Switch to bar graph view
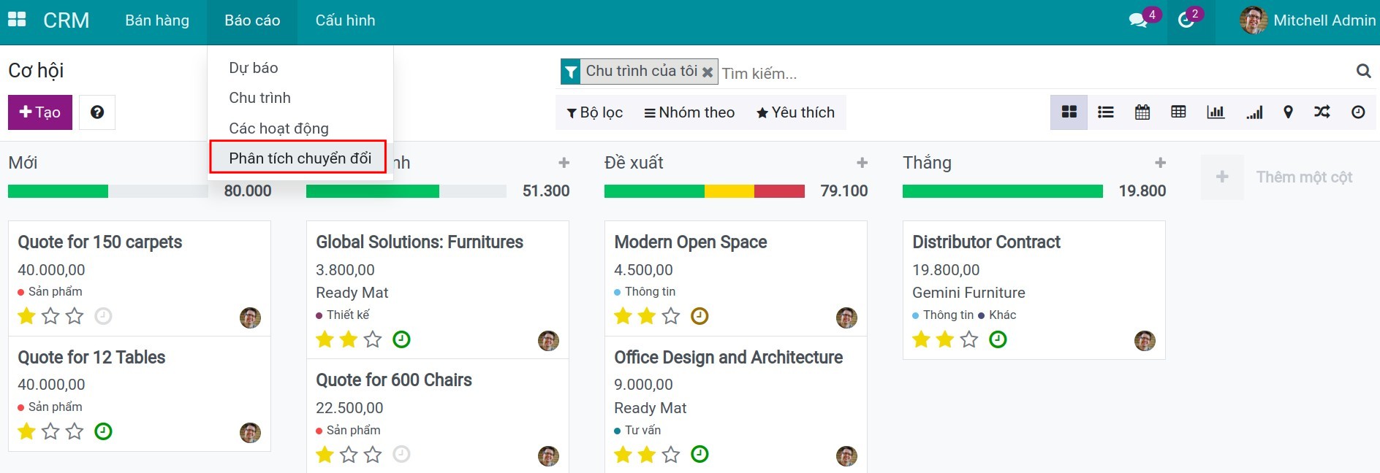 (x=1216, y=112)
